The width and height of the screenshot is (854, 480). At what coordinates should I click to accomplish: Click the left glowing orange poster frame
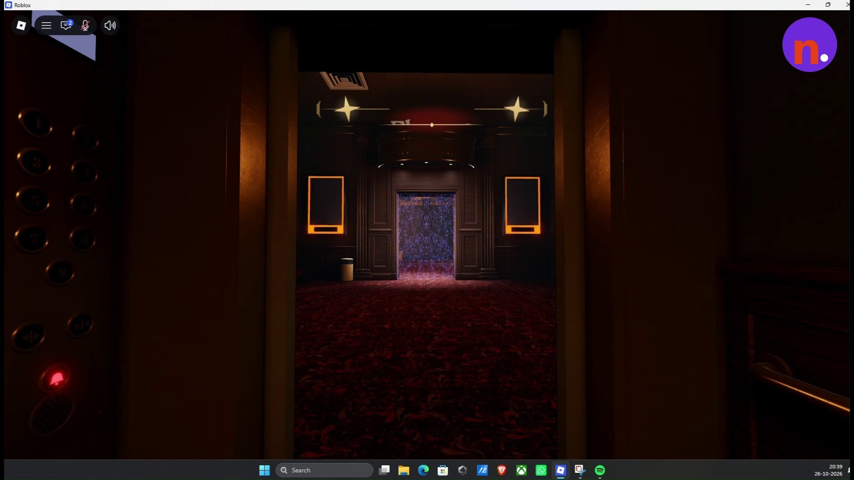[x=326, y=205]
